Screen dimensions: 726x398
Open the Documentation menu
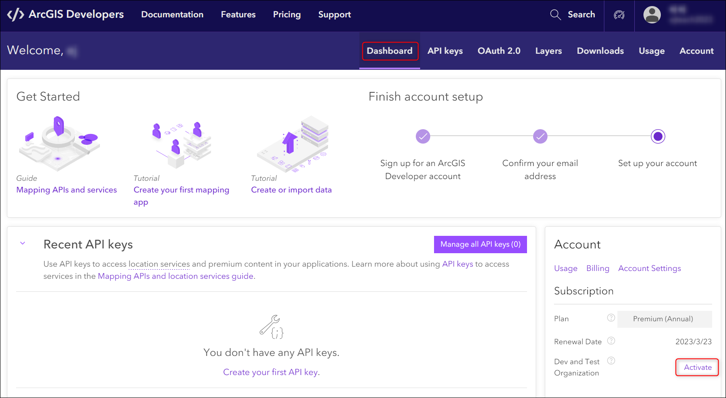point(172,14)
